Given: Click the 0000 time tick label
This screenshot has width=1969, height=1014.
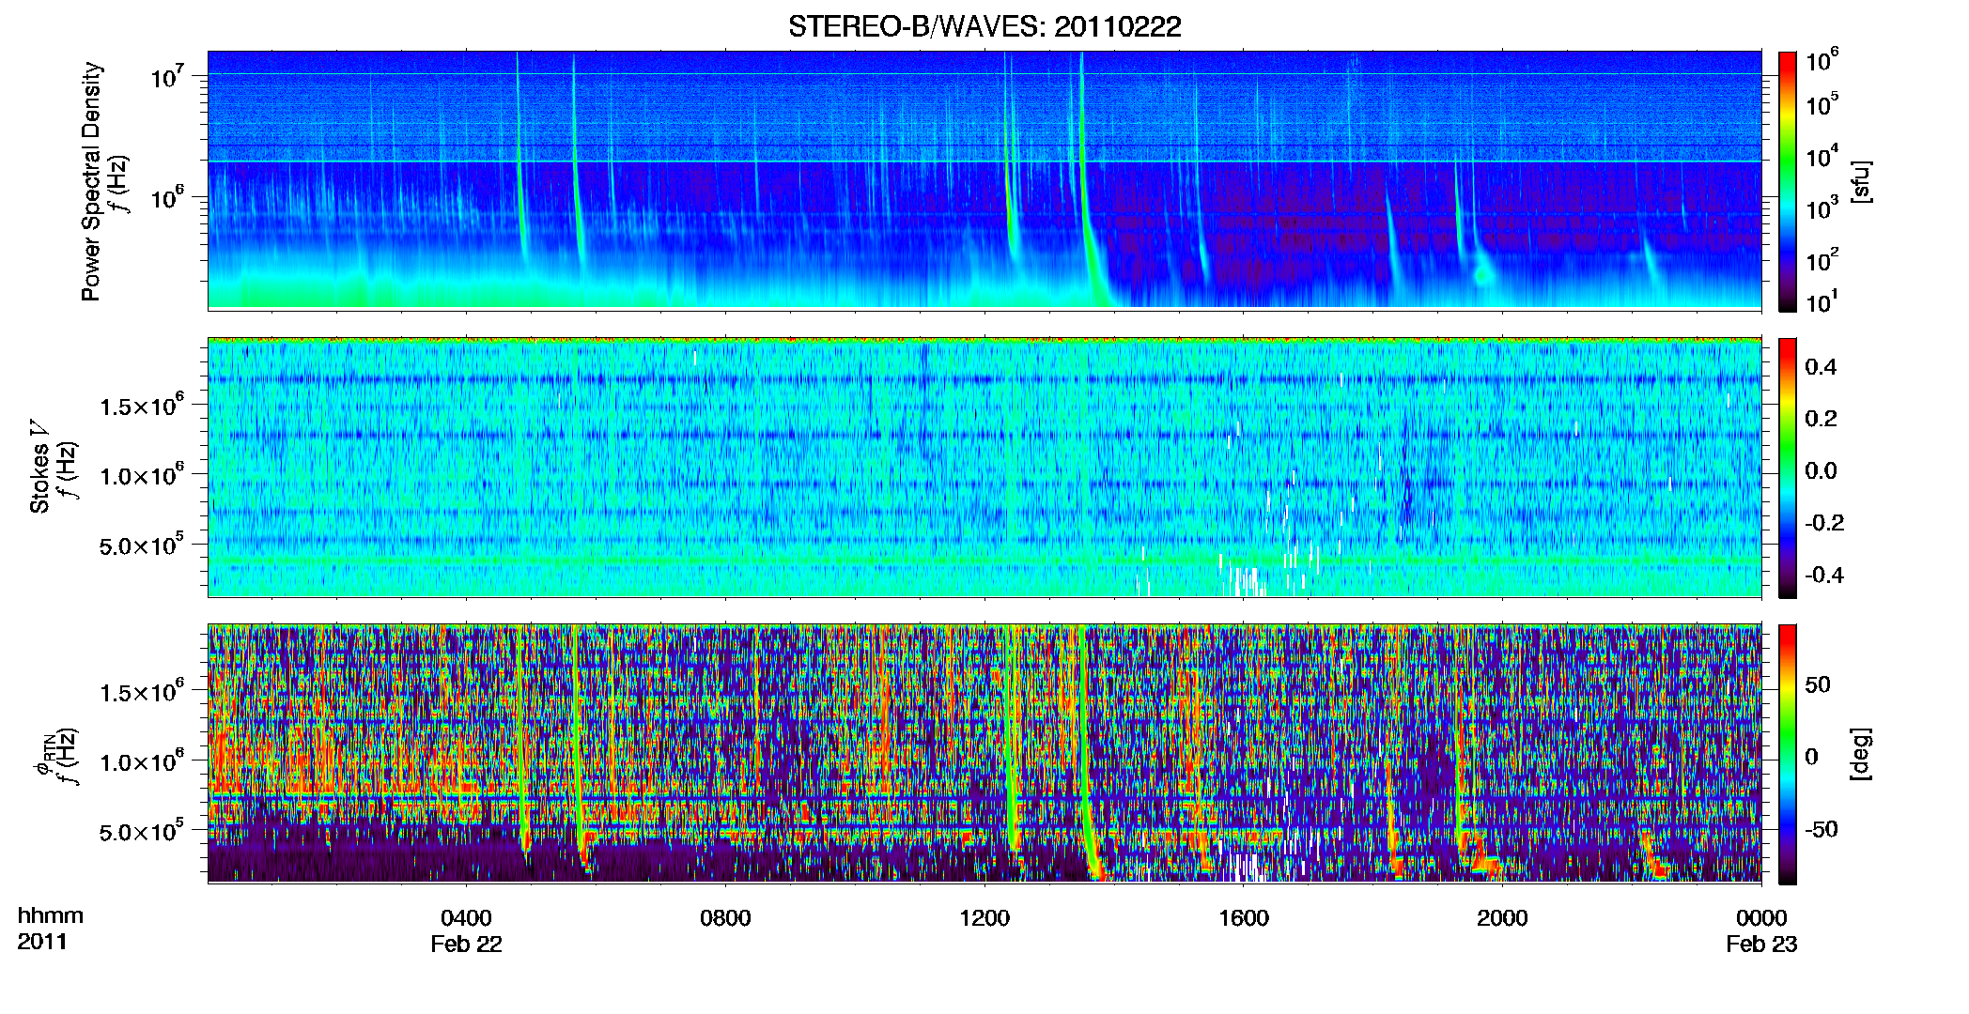Looking at the screenshot, I should click(x=1761, y=917).
